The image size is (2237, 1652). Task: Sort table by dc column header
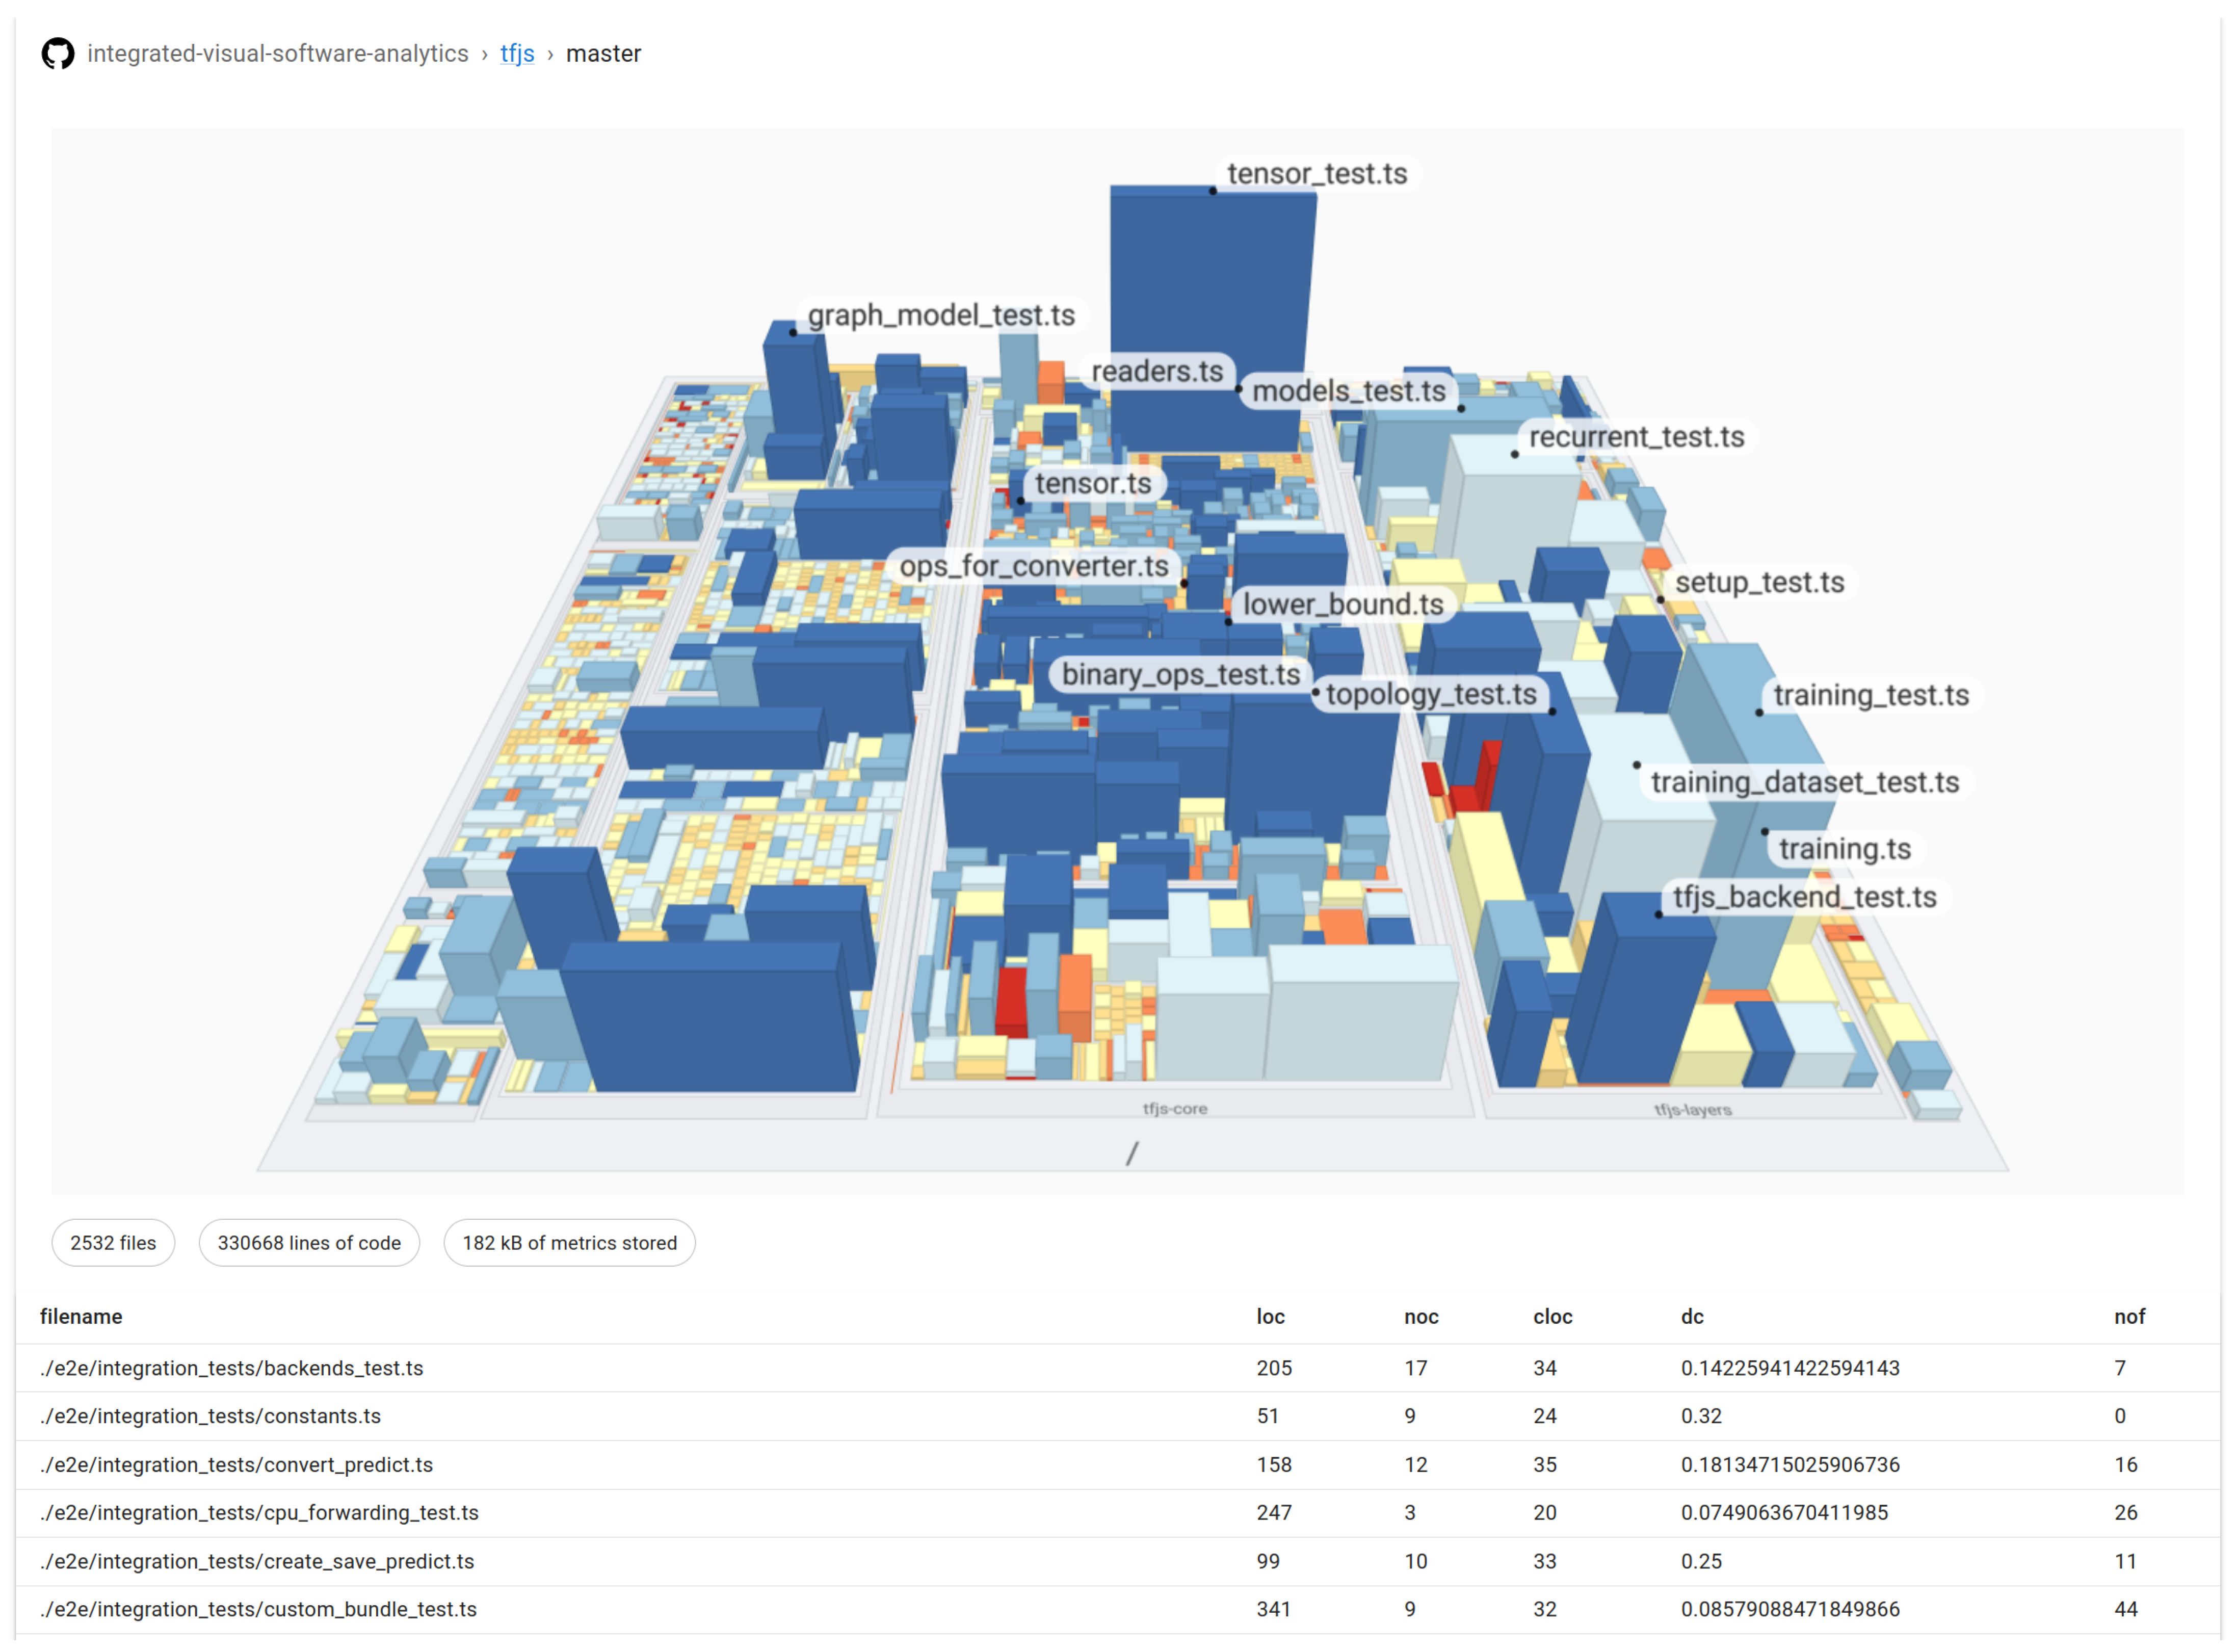(x=1692, y=1317)
